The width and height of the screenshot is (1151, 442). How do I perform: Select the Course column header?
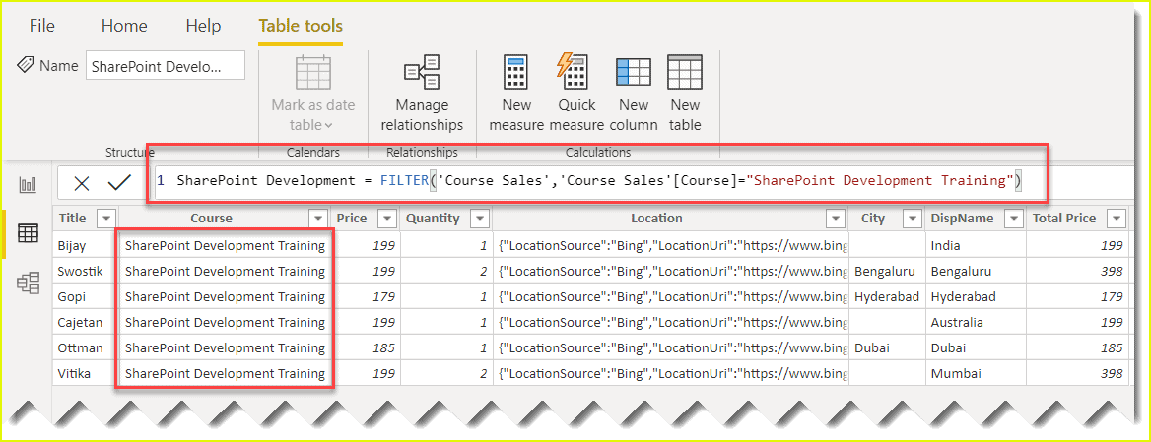point(224,219)
